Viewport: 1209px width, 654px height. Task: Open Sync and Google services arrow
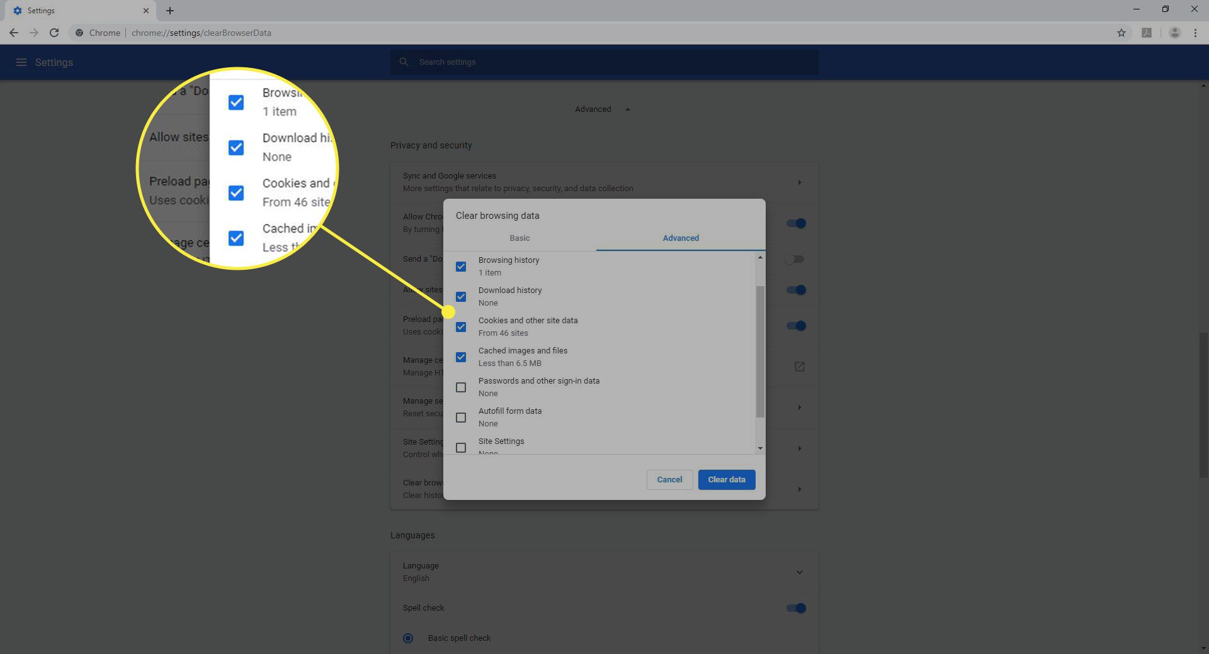click(799, 182)
